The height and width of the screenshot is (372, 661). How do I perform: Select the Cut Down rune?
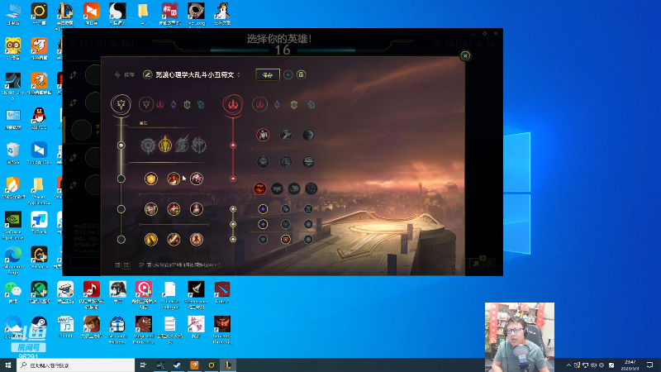point(174,240)
